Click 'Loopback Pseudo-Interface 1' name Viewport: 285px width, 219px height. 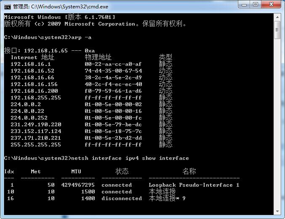point(194,185)
